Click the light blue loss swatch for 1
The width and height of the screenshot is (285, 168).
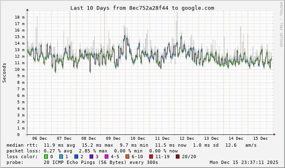[x=61, y=157]
